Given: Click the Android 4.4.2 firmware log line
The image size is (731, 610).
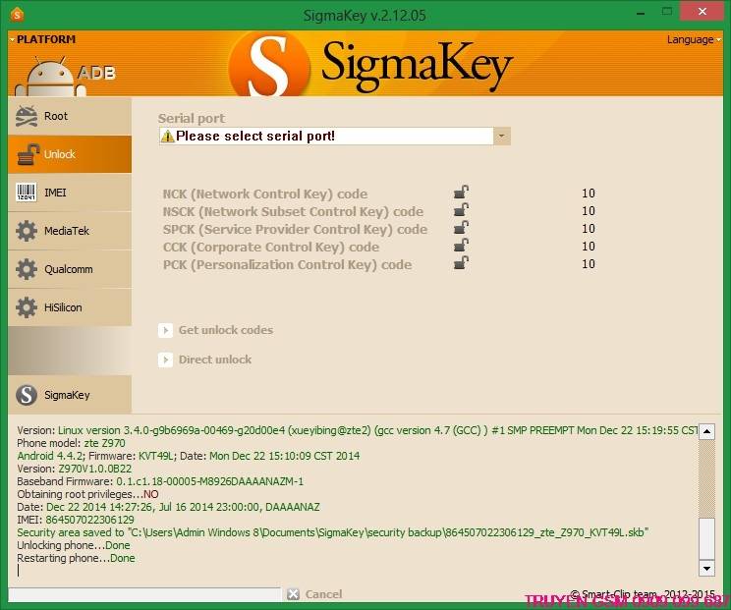Looking at the screenshot, I should (x=188, y=456).
